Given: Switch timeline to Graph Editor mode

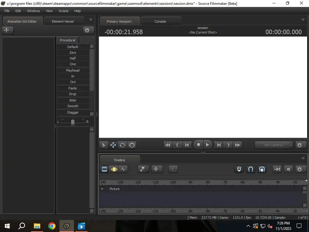Looking at the screenshot, I should (123, 169).
